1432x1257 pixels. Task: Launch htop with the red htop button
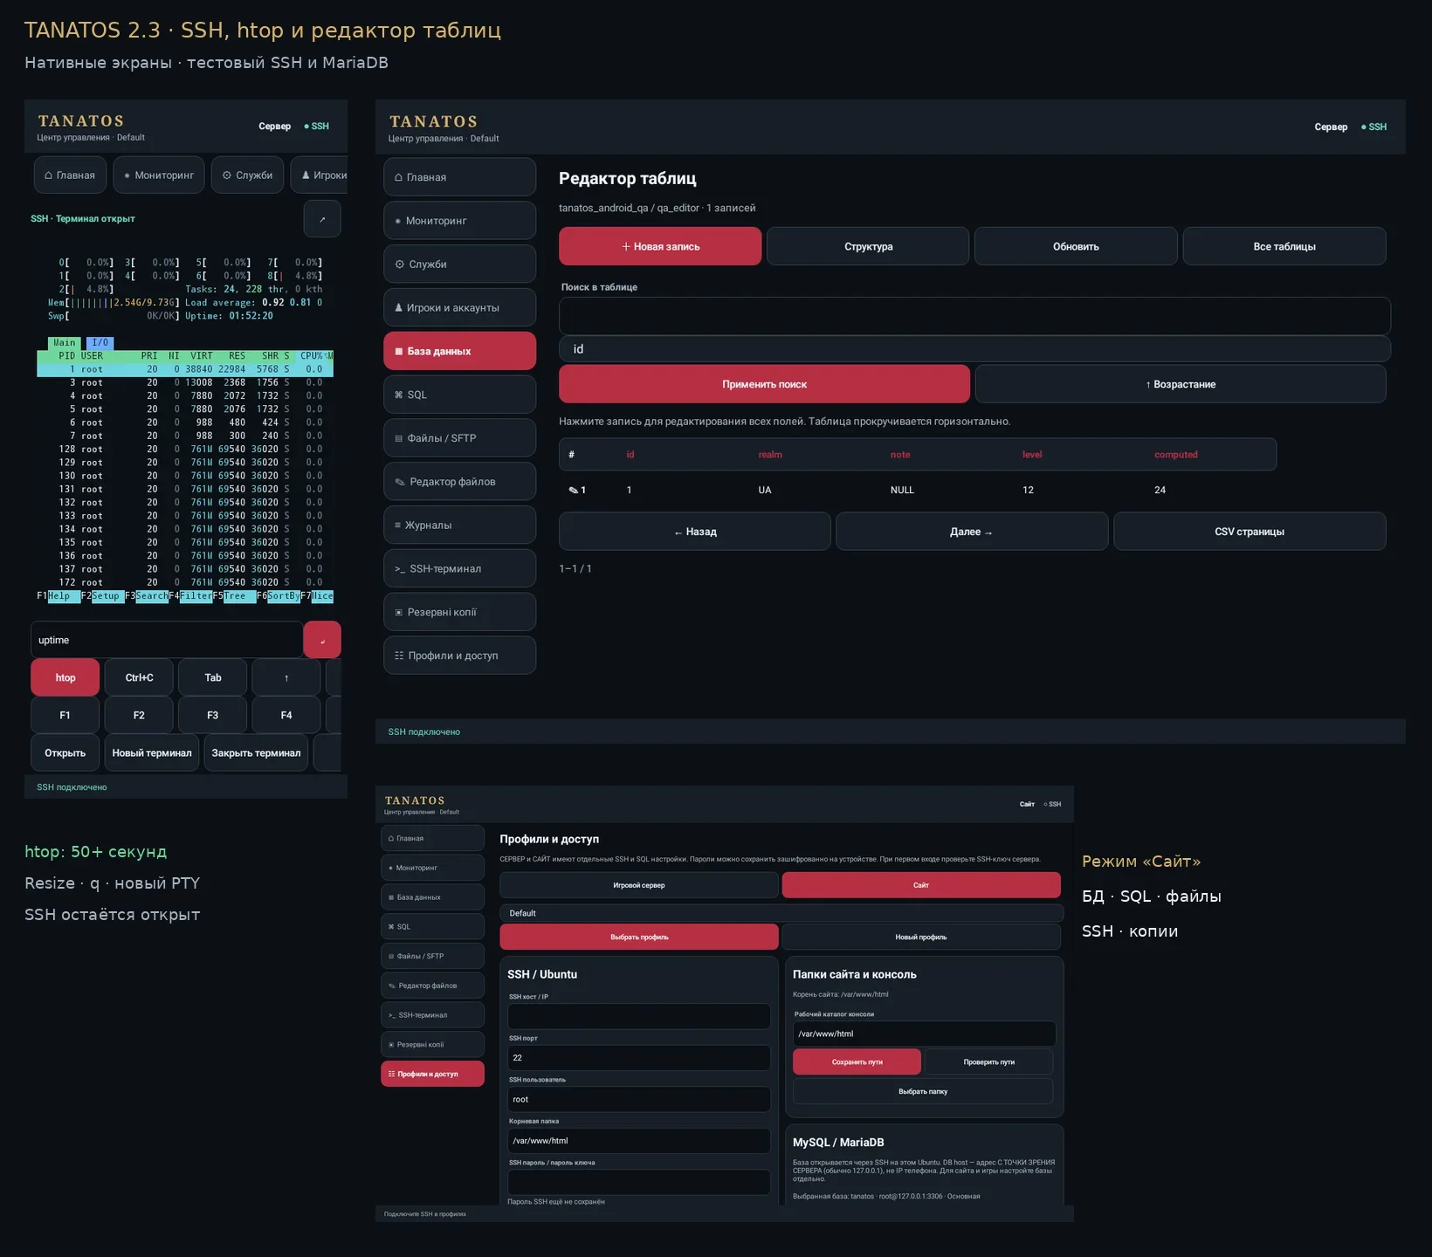click(x=65, y=677)
